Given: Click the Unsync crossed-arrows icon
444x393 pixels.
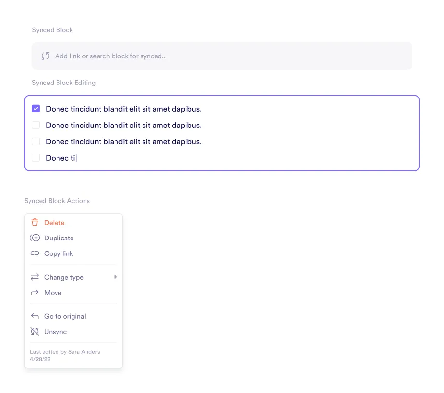Looking at the screenshot, I should point(35,332).
